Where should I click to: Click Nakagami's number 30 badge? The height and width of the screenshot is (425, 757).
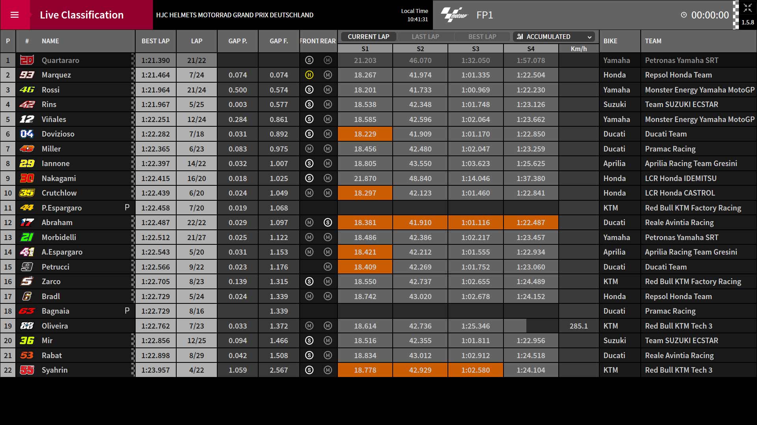coord(27,178)
